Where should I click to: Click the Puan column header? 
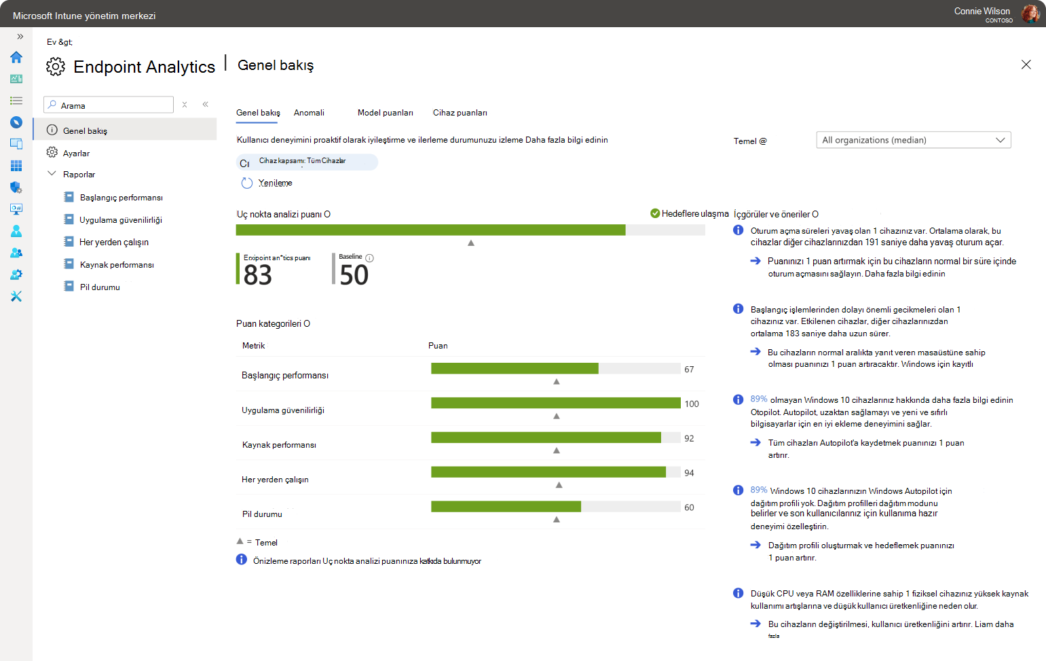438,346
